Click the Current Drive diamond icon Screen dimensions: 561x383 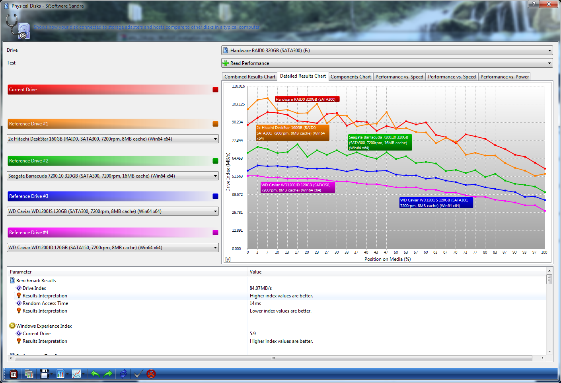[19, 333]
